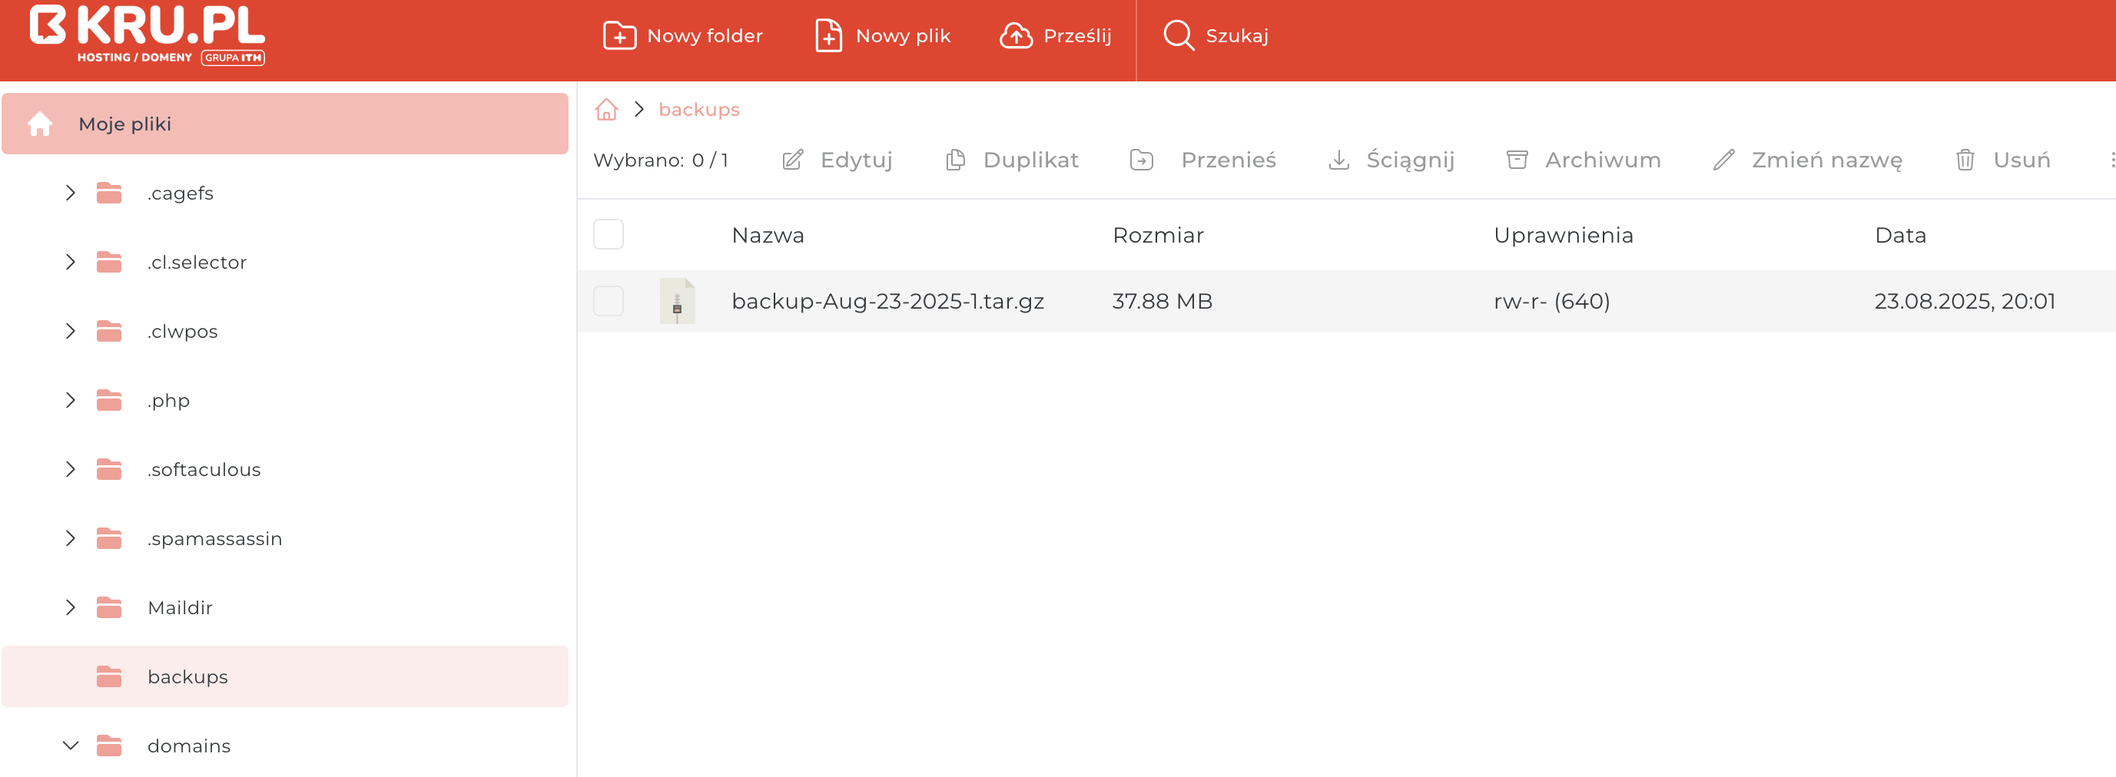Click the Nowy plik file icon
2116x777 pixels.
pyautogui.click(x=828, y=36)
